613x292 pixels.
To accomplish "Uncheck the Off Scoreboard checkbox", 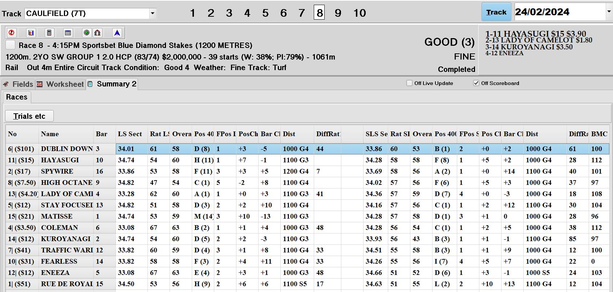I will (x=476, y=83).
